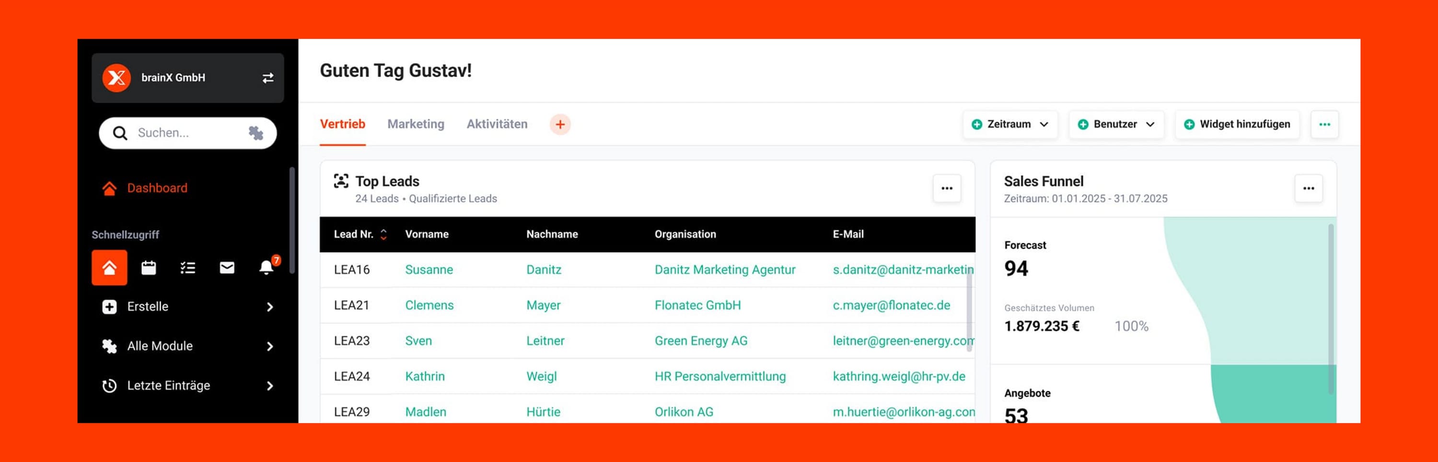Screen dimensions: 1438x462
Task: Open notifications bell with badge
Action: [267, 268]
